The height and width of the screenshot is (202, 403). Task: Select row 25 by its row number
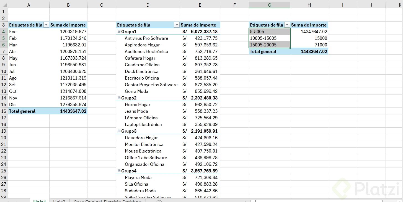(4, 171)
